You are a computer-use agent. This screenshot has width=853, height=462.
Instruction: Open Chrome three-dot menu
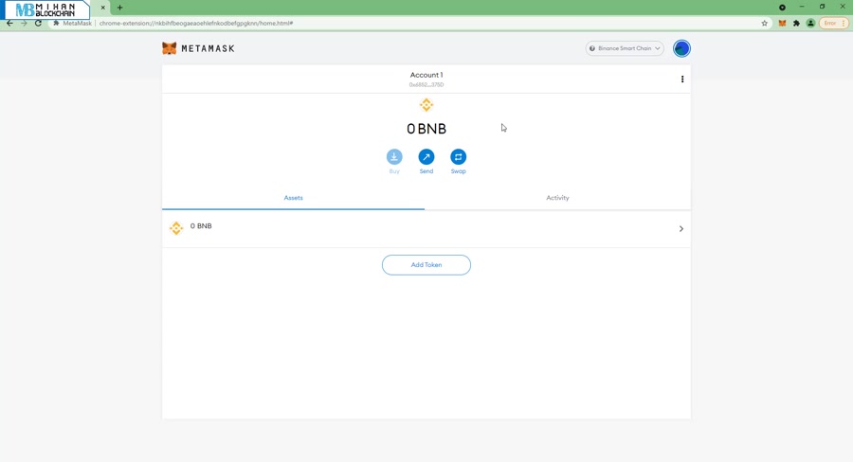click(844, 24)
